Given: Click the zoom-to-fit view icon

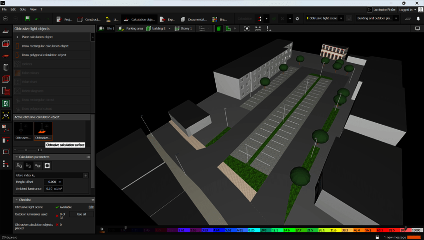Looking at the screenshot, I should pos(247,29).
